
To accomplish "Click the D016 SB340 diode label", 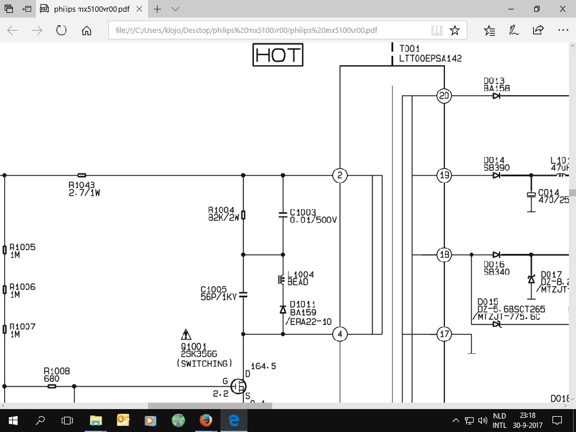I will [x=497, y=268].
